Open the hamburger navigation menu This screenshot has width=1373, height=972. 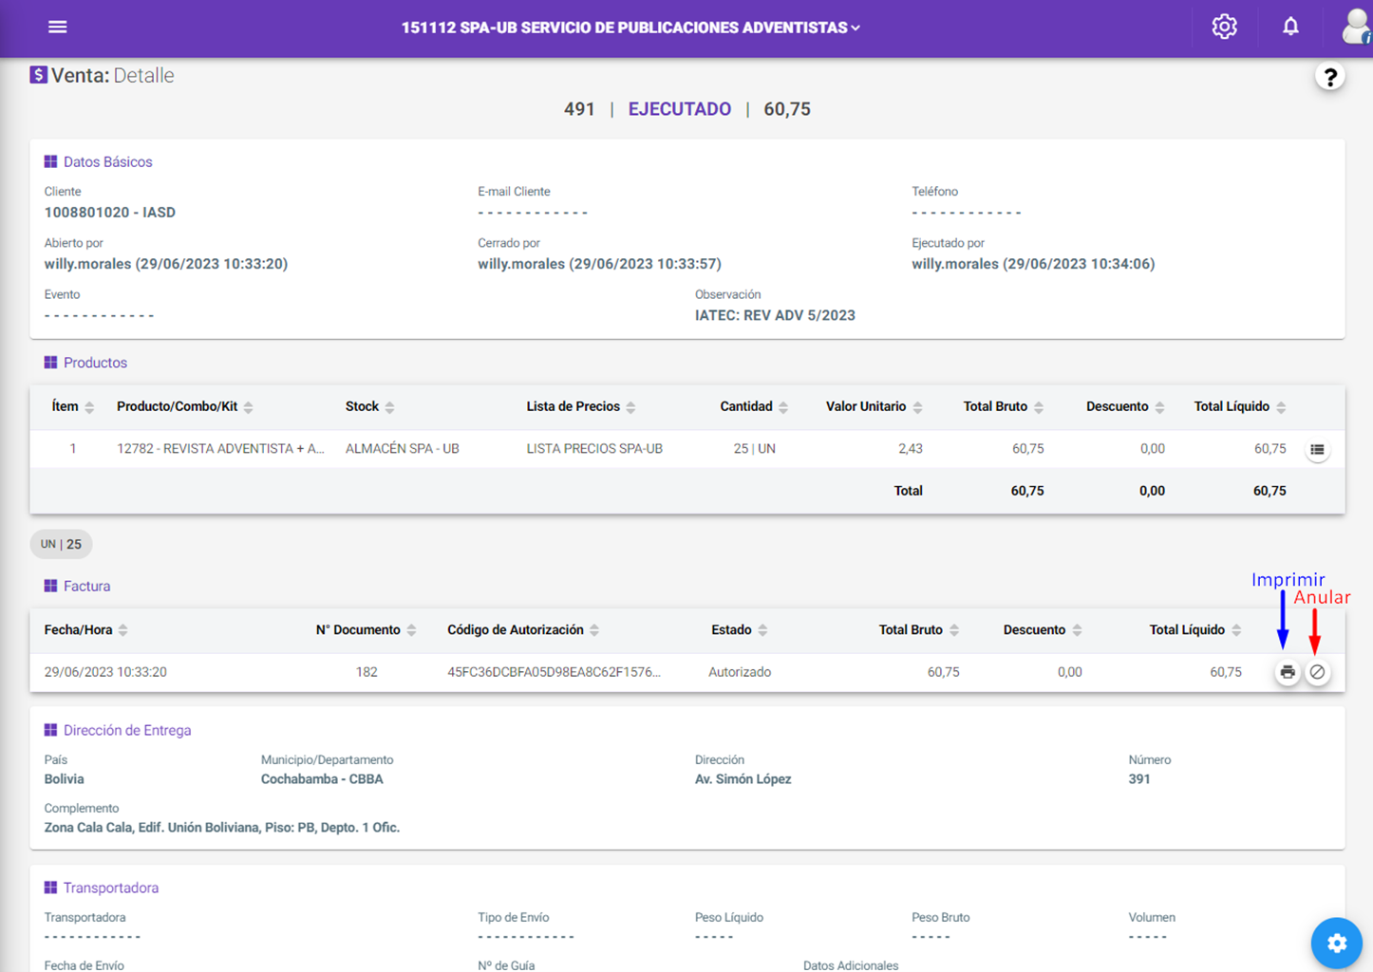[57, 27]
